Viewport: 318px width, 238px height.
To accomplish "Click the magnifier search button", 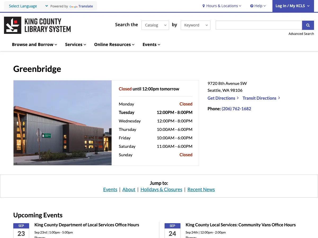I will (x=308, y=25).
